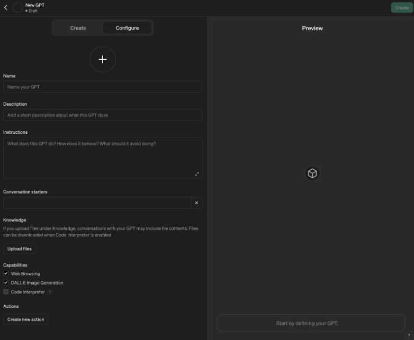414x340 pixels.
Task: Open the help question mark button
Action: pos(409,336)
